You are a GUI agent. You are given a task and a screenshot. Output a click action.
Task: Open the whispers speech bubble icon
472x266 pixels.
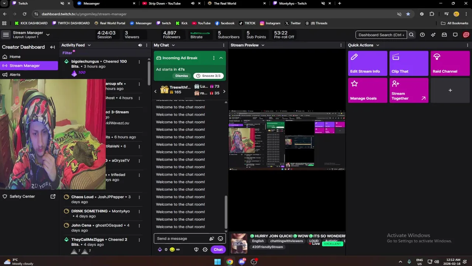click(455, 35)
